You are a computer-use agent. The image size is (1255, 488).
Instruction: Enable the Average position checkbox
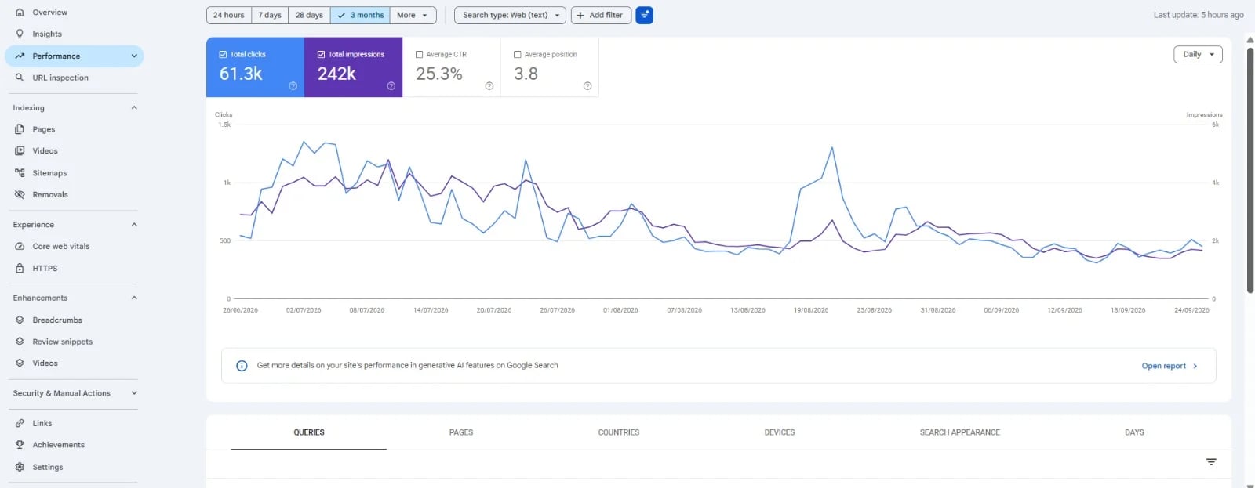(x=517, y=55)
